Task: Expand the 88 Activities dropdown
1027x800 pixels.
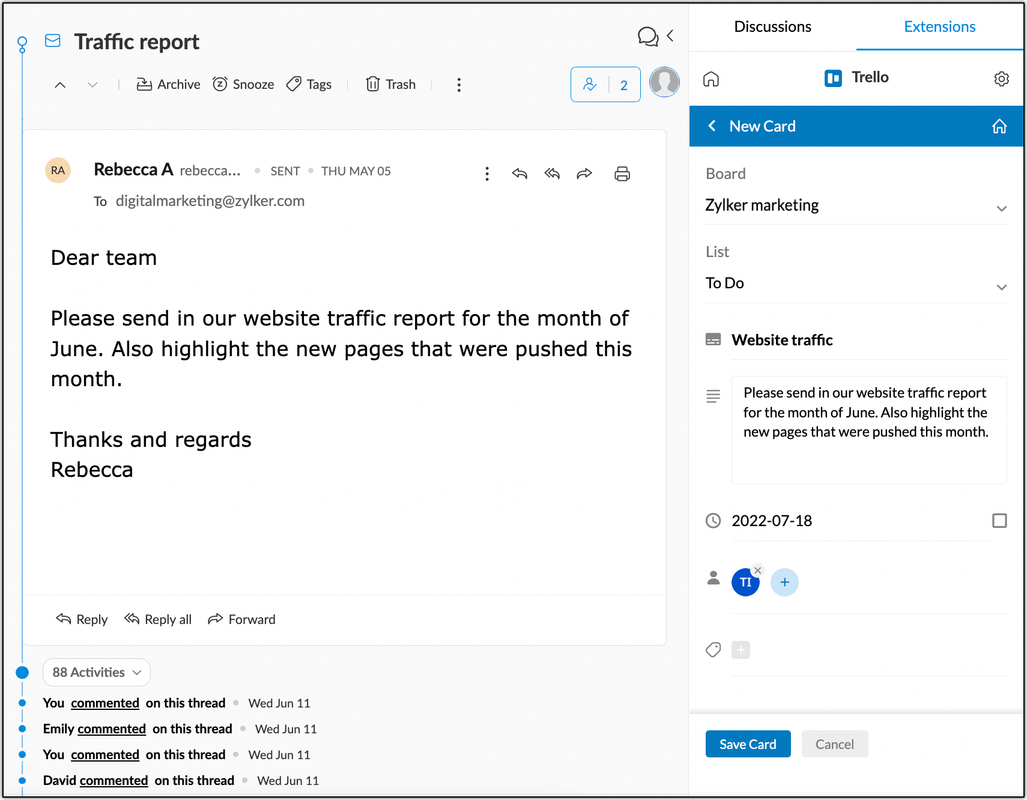Action: [97, 673]
